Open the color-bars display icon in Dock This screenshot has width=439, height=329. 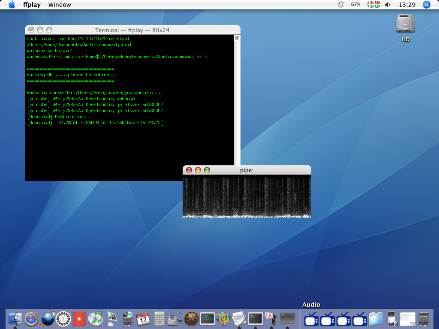[x=111, y=319]
